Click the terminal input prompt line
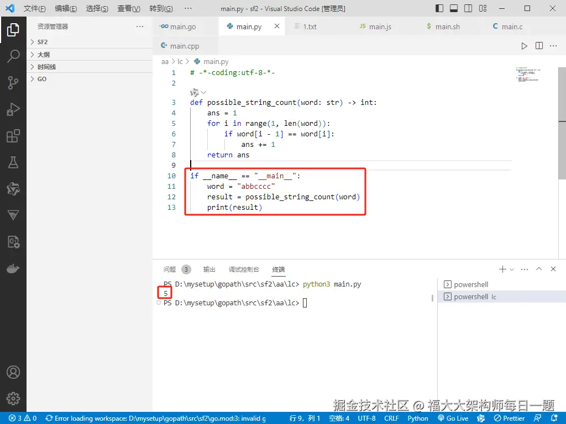This screenshot has height=424, width=566. pyautogui.click(x=235, y=303)
